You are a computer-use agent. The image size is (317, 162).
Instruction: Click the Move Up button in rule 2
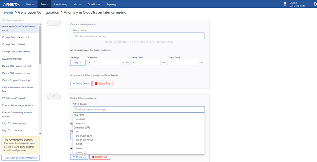pyautogui.click(x=79, y=157)
